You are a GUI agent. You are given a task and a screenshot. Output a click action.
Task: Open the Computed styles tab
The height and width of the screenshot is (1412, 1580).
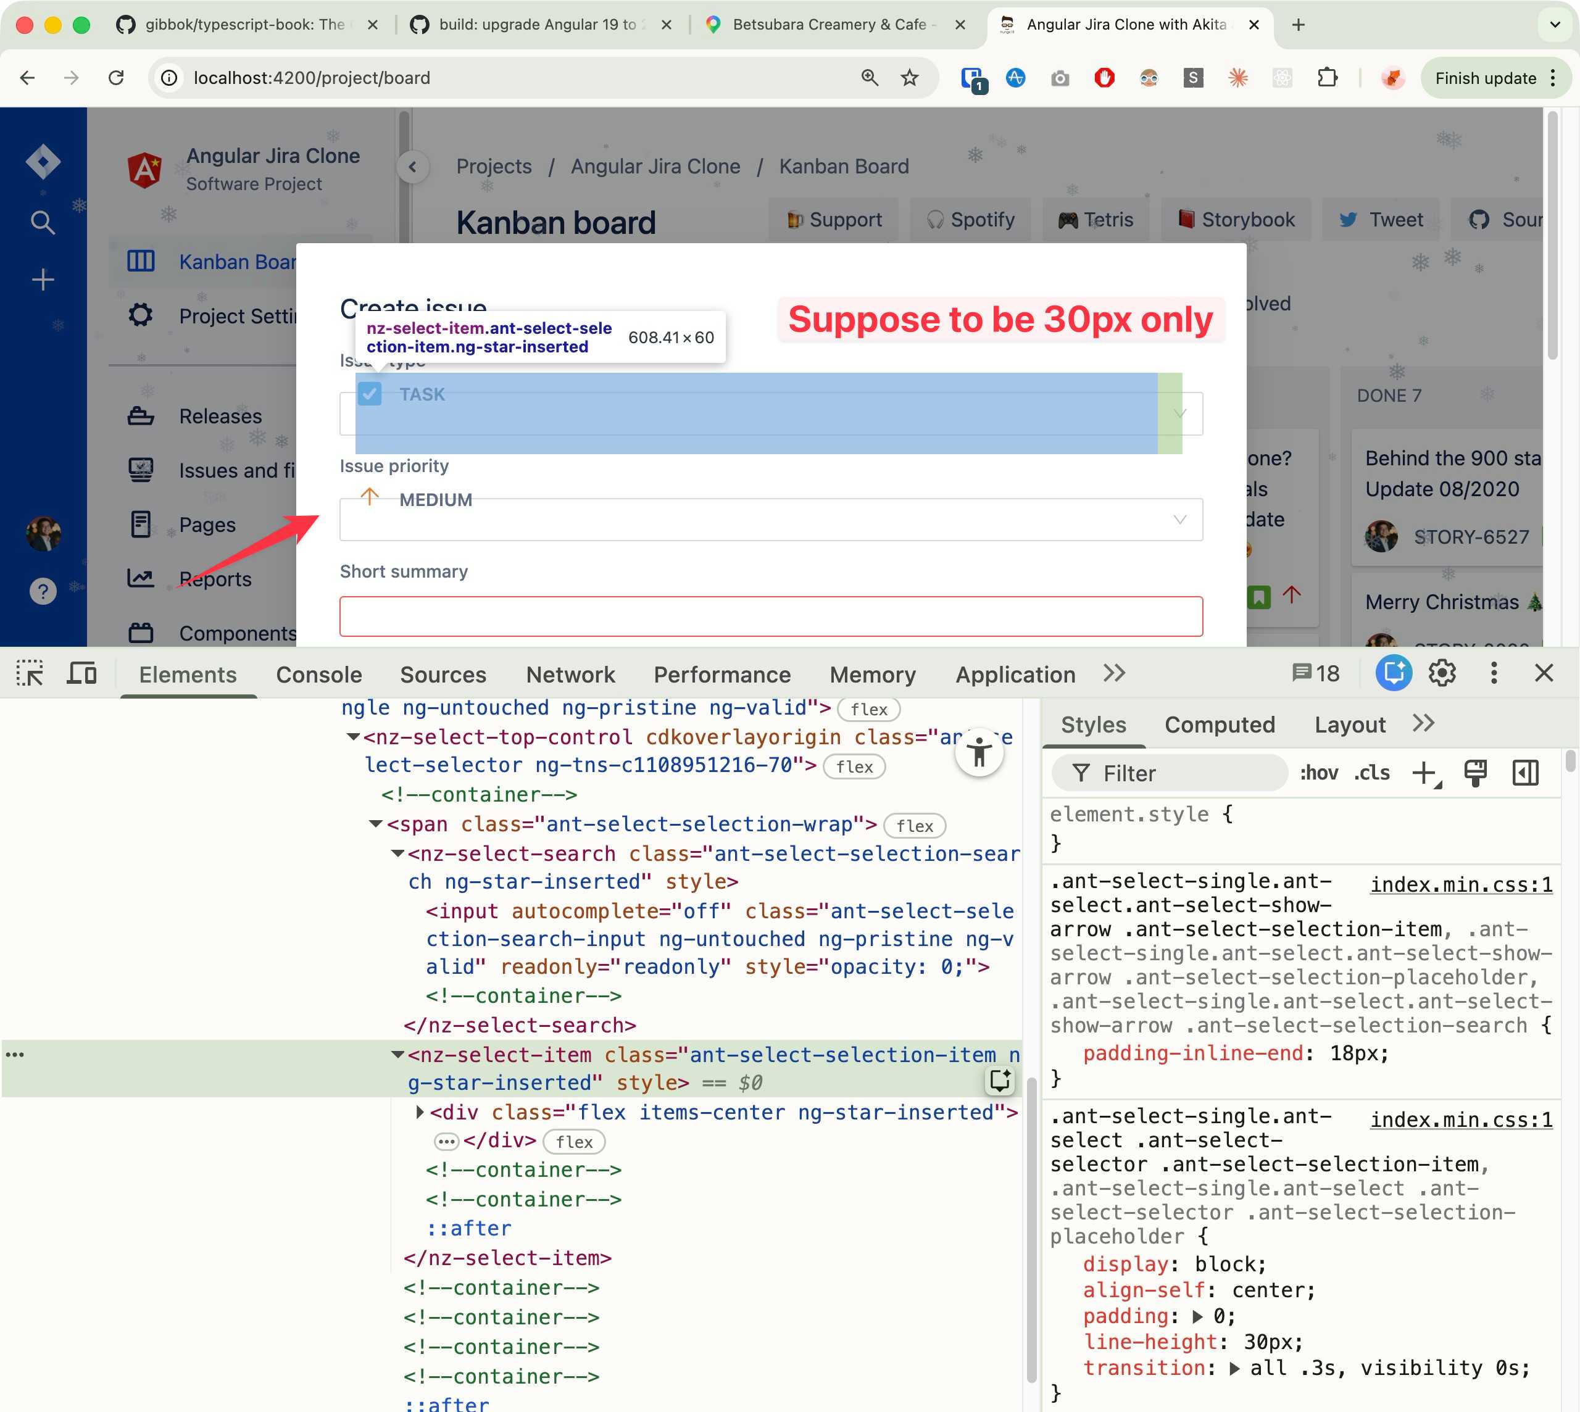(x=1219, y=725)
